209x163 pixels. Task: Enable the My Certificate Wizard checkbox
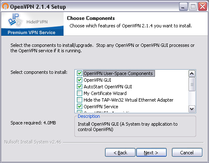click(79, 93)
